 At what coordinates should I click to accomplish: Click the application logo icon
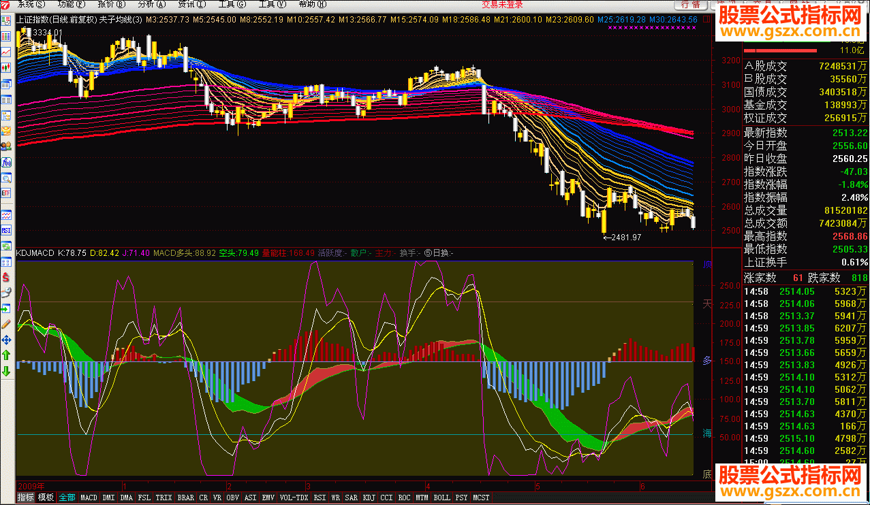(x=5, y=4)
